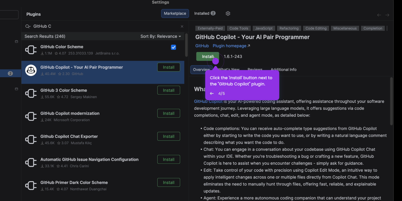Click Github Copilot Chat Exporter plugin icon

coord(31,140)
